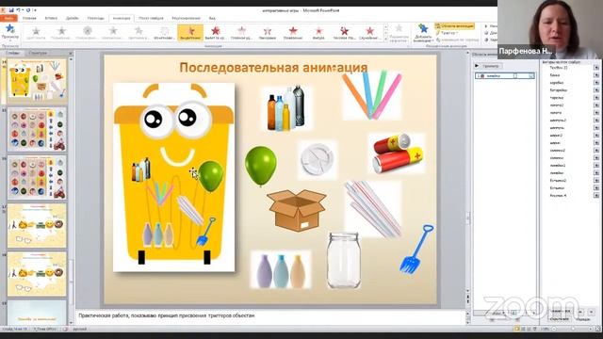
Task: Select 'соломка2' in the selection pane list
Action: (557, 151)
